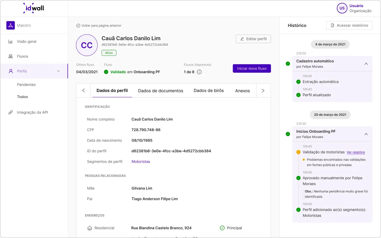Click the Residencial house icon
Image resolution: width=381 pixels, height=238 pixels.
pos(90,228)
